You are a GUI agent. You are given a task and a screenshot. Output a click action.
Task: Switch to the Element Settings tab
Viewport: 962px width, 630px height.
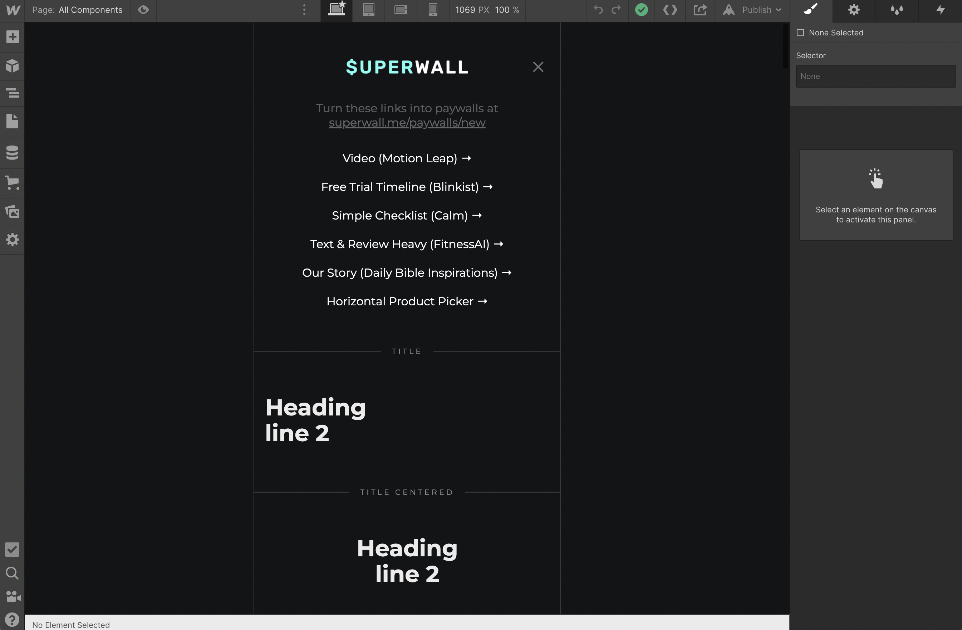pos(854,10)
